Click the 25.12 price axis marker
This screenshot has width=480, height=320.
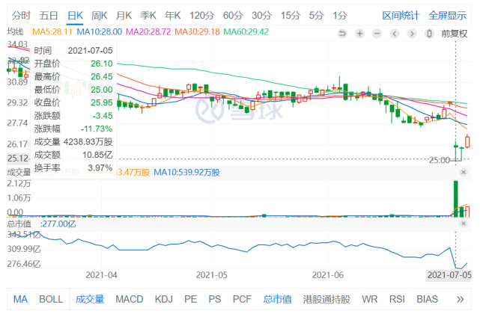19,159
